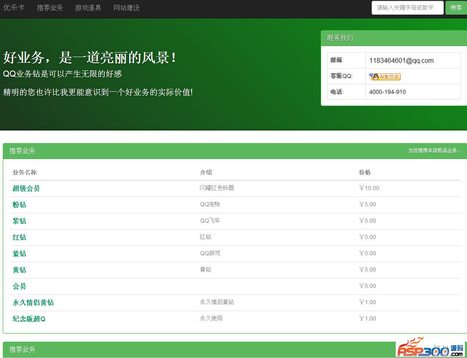Open the 会员 service link

pos(19,287)
